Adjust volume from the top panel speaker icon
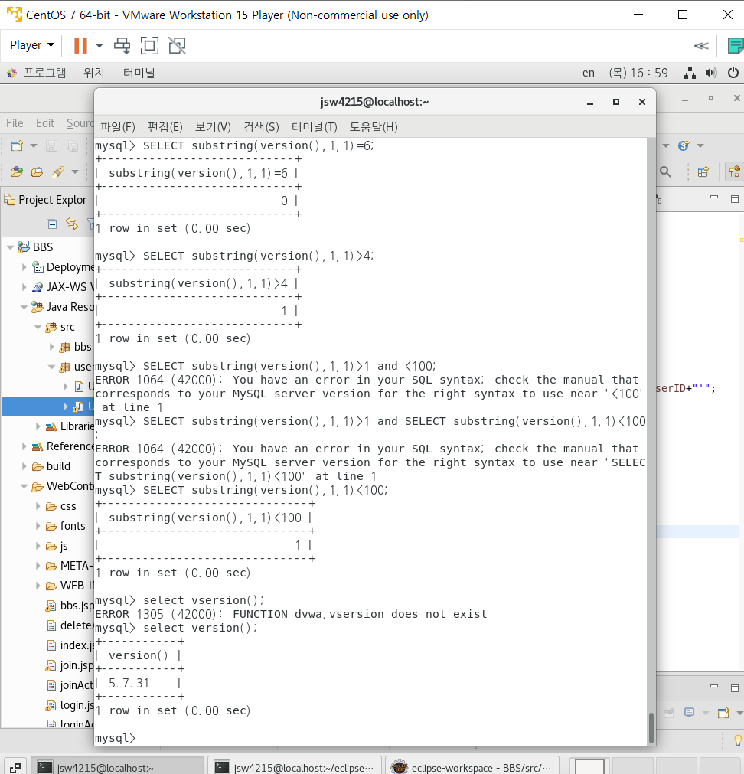The width and height of the screenshot is (744, 774). (711, 72)
